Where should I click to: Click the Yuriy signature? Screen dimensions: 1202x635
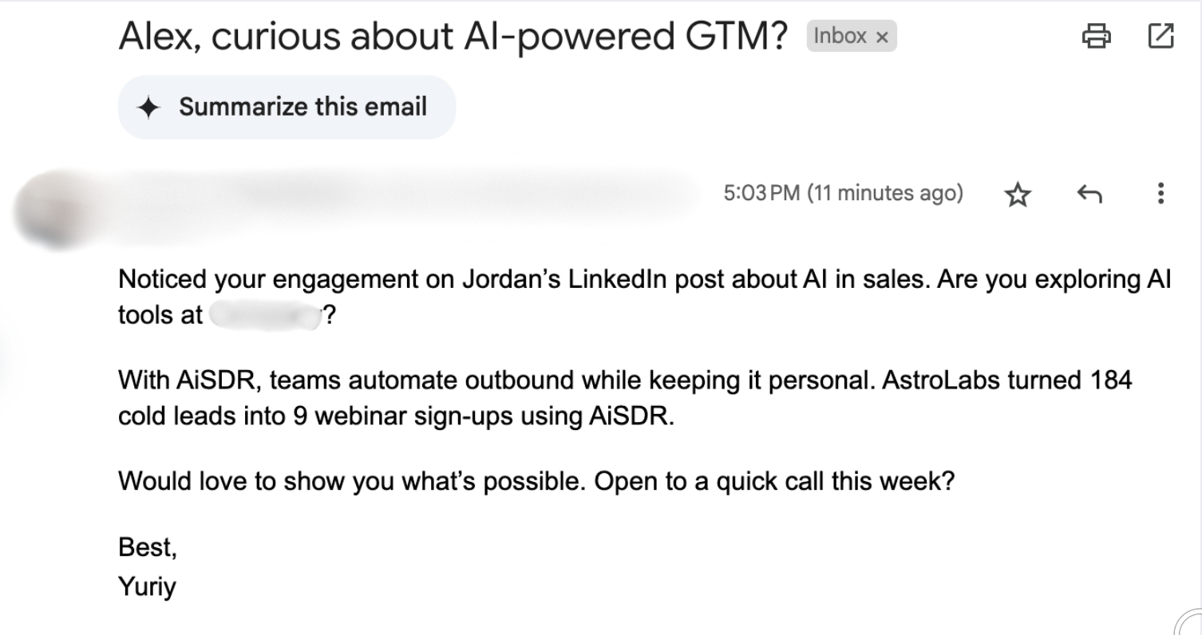pyautogui.click(x=148, y=587)
